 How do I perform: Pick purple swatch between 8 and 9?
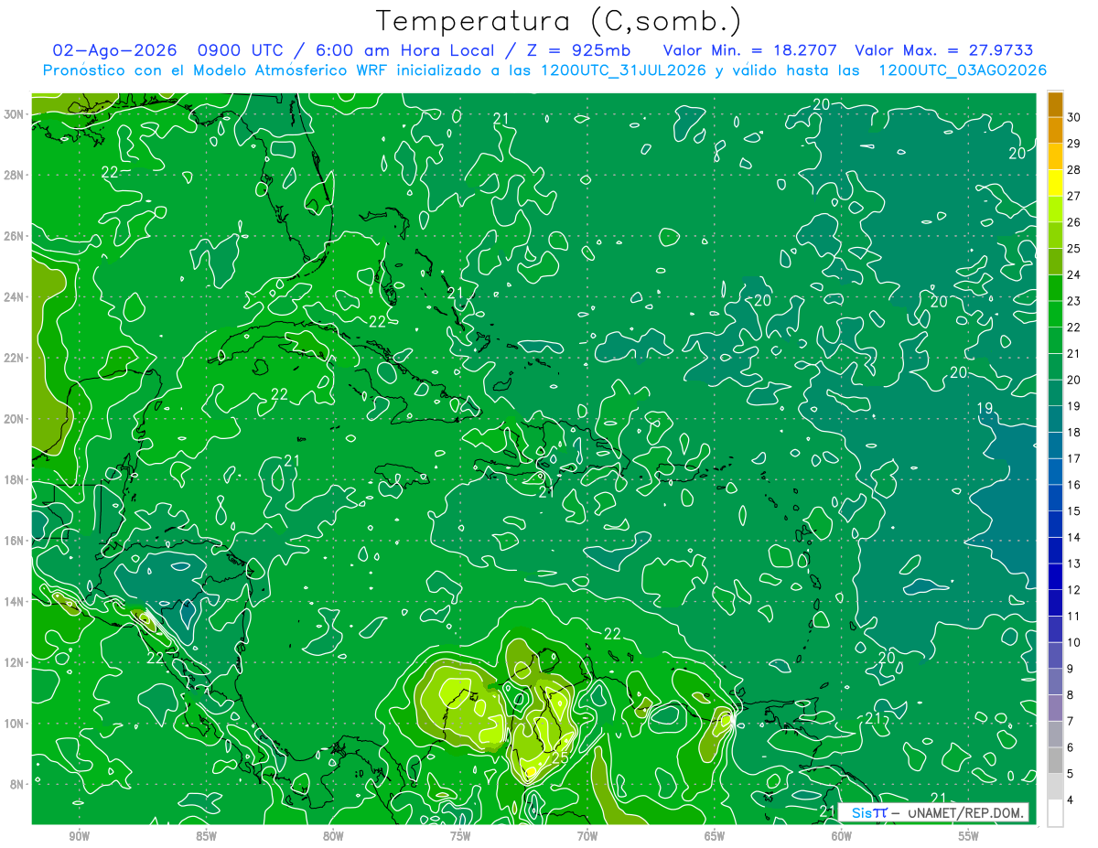1055,682
